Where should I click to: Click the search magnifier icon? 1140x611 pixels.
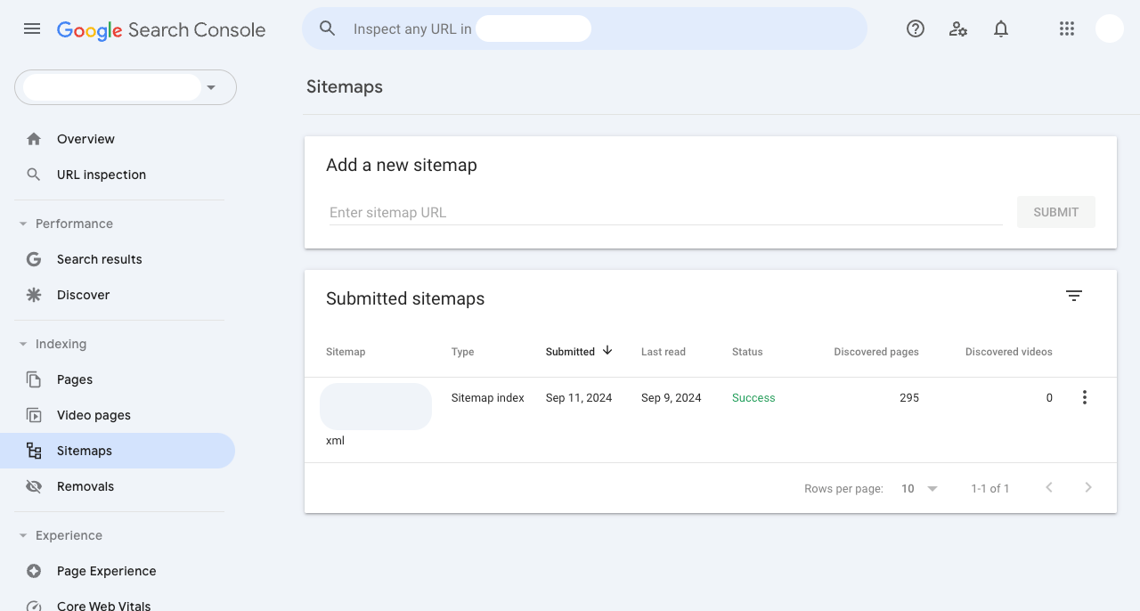tap(327, 29)
